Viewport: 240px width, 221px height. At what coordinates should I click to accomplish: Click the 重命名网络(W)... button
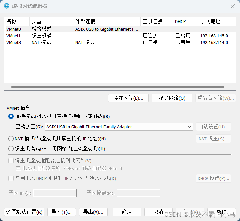pyautogui.click(x=215, y=98)
